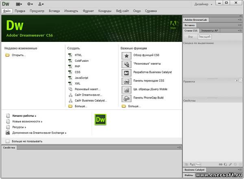
Task: Click the New CSS Rule icon
Action: pos(225,164)
